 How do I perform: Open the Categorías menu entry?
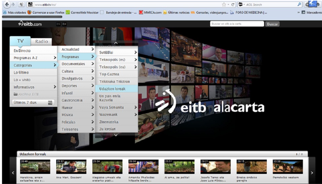(x=33, y=65)
